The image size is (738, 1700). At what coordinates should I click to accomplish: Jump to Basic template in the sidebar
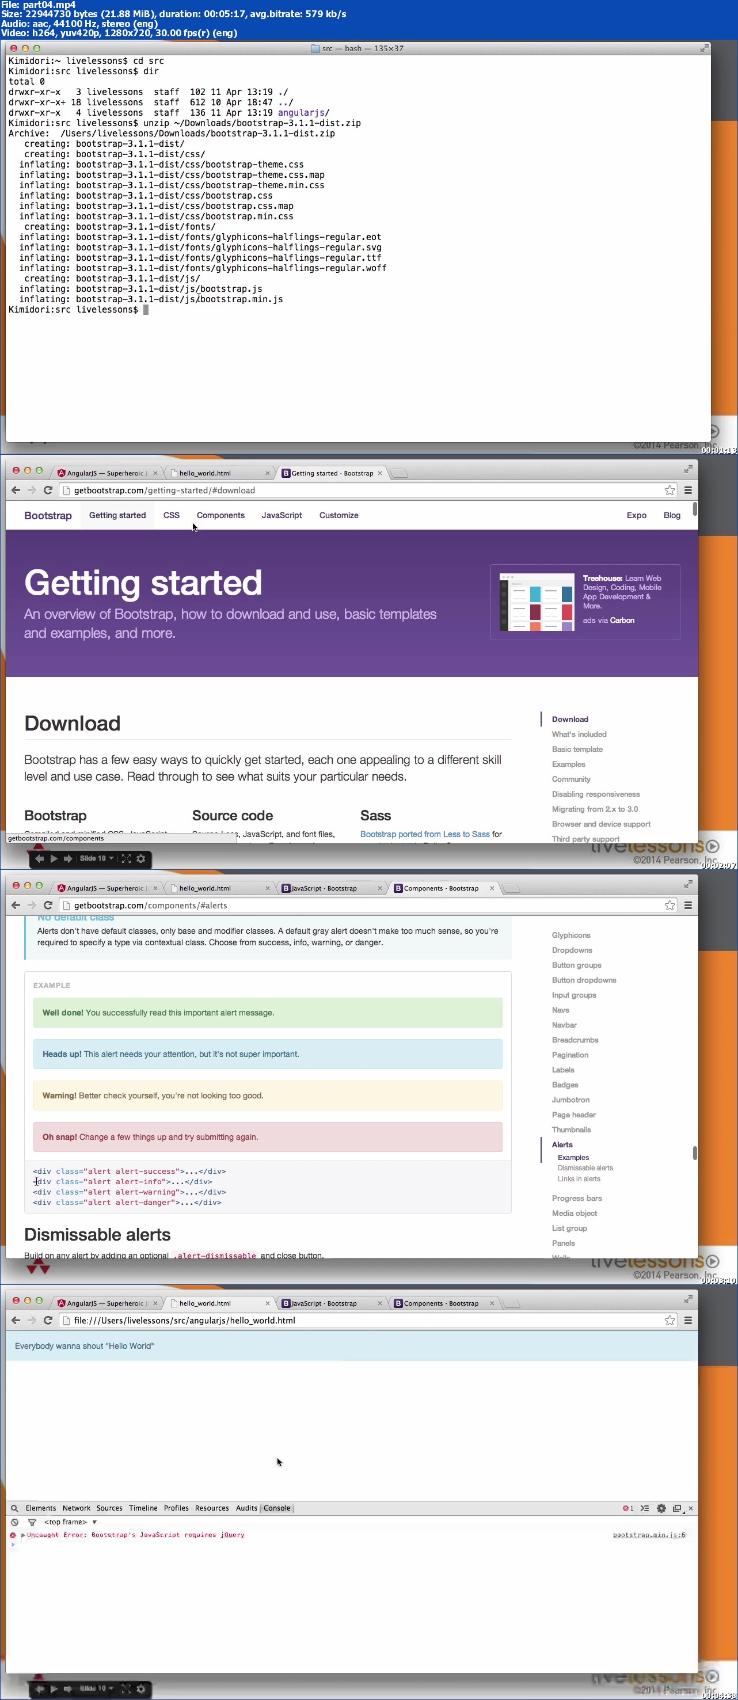click(x=577, y=749)
